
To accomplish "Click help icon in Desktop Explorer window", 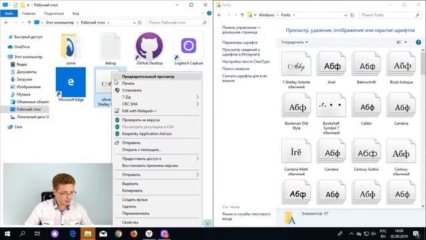I will click(x=209, y=13).
